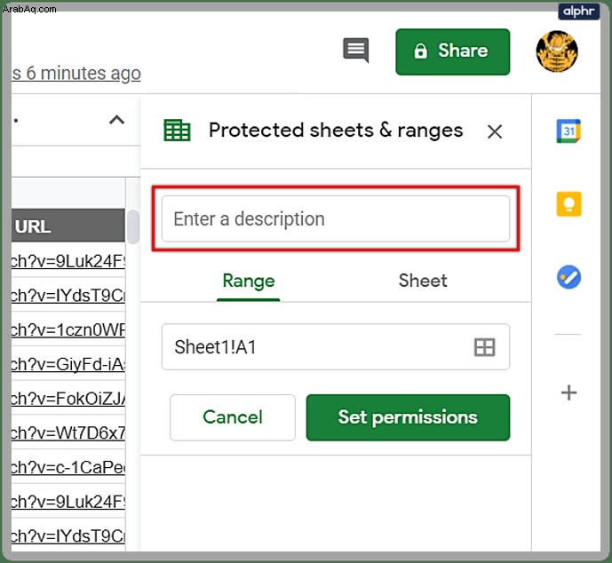Open the first ch?v=IYdsT9C link
The width and height of the screenshot is (612, 563).
68,296
